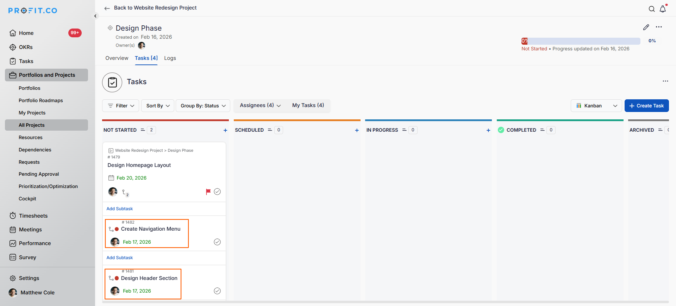Switch to the Overview tab
Screen dimensions: 676x306
(x=117, y=58)
